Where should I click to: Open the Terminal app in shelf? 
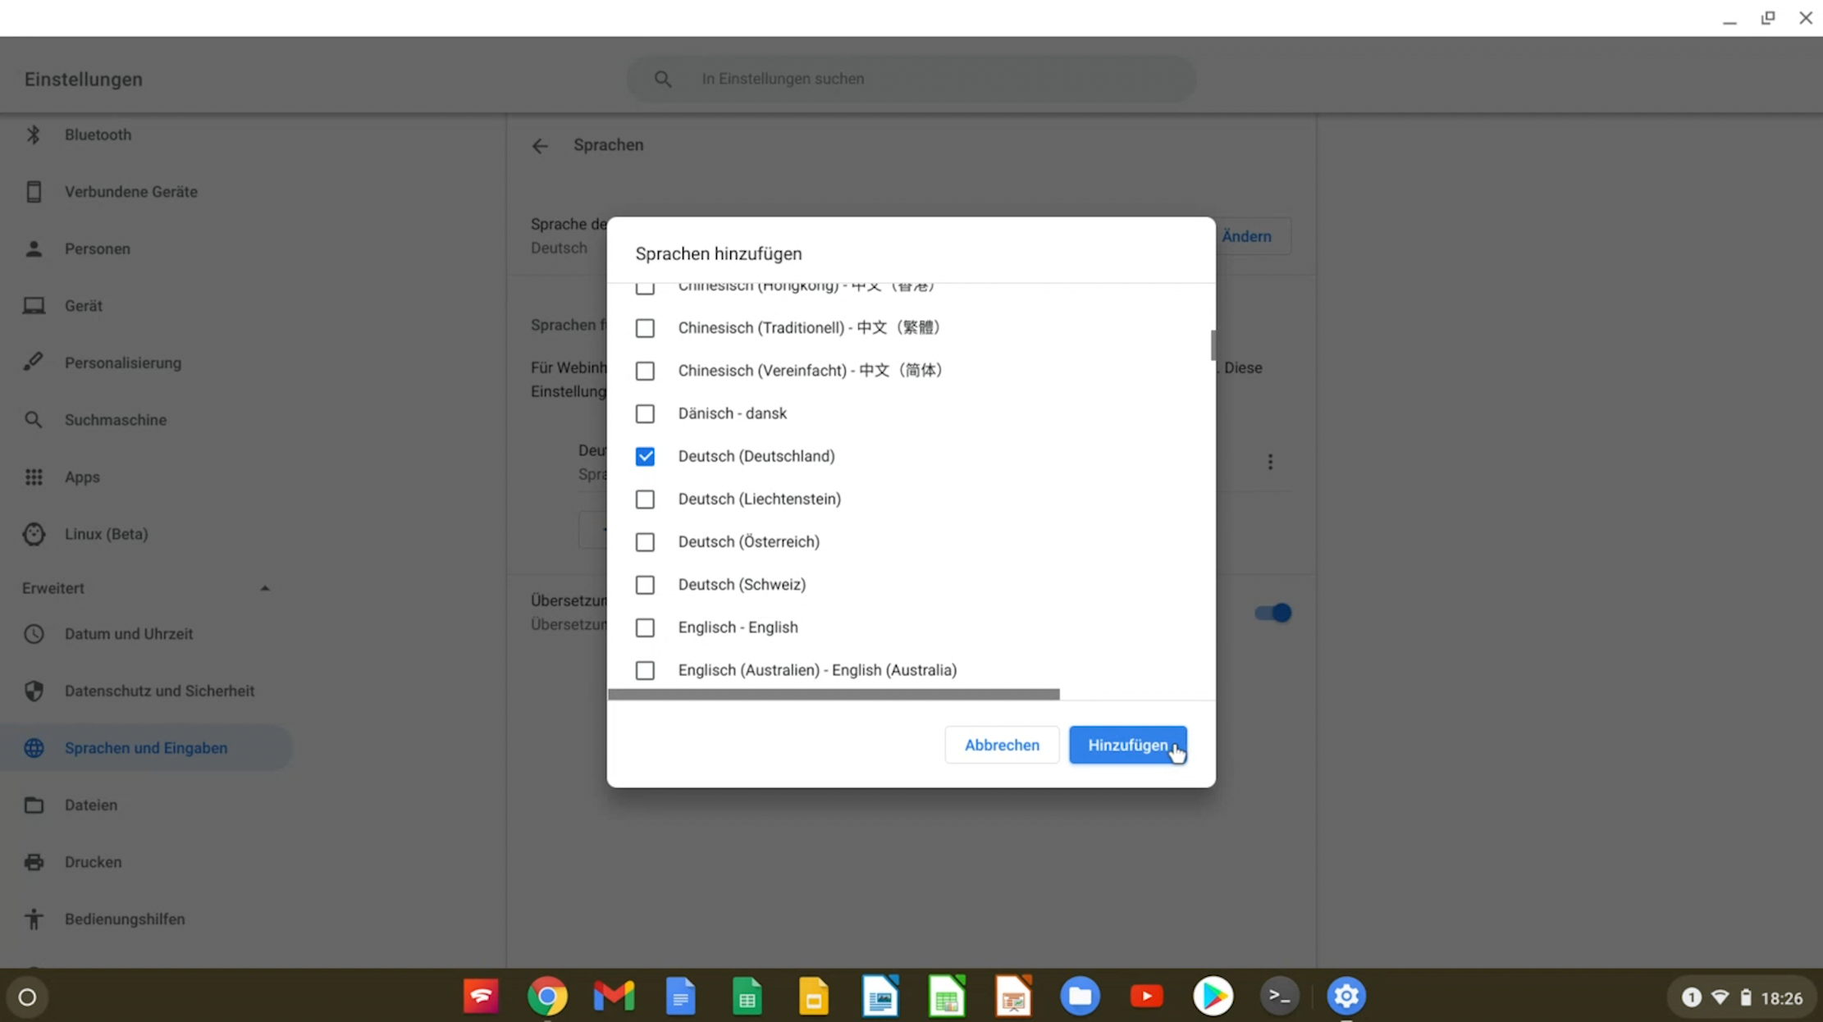[1279, 997]
